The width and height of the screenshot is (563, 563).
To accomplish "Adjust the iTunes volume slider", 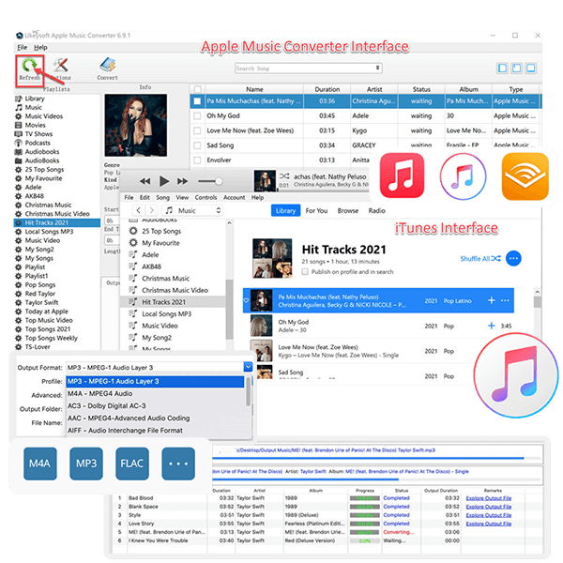I will (x=210, y=181).
